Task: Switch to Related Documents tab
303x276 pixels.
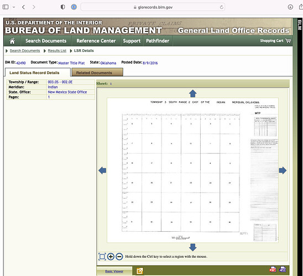Action: (97, 72)
